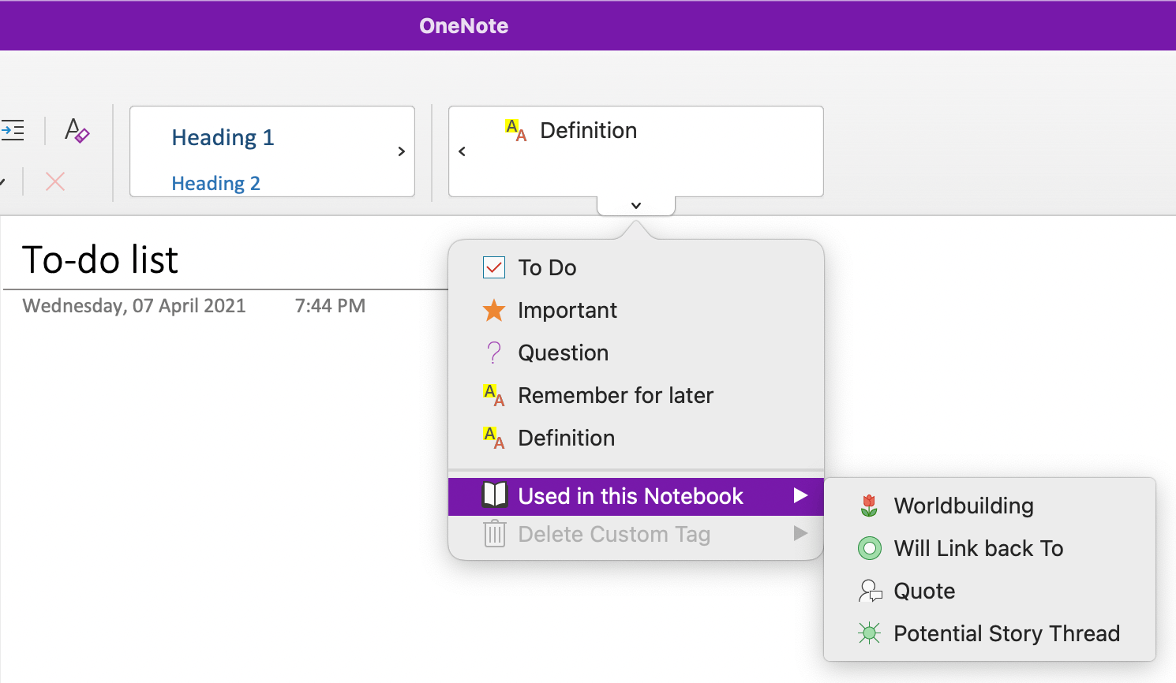Viewport: 1176px width, 683px height.
Task: Click the green sun burst icon
Action: [869, 633]
